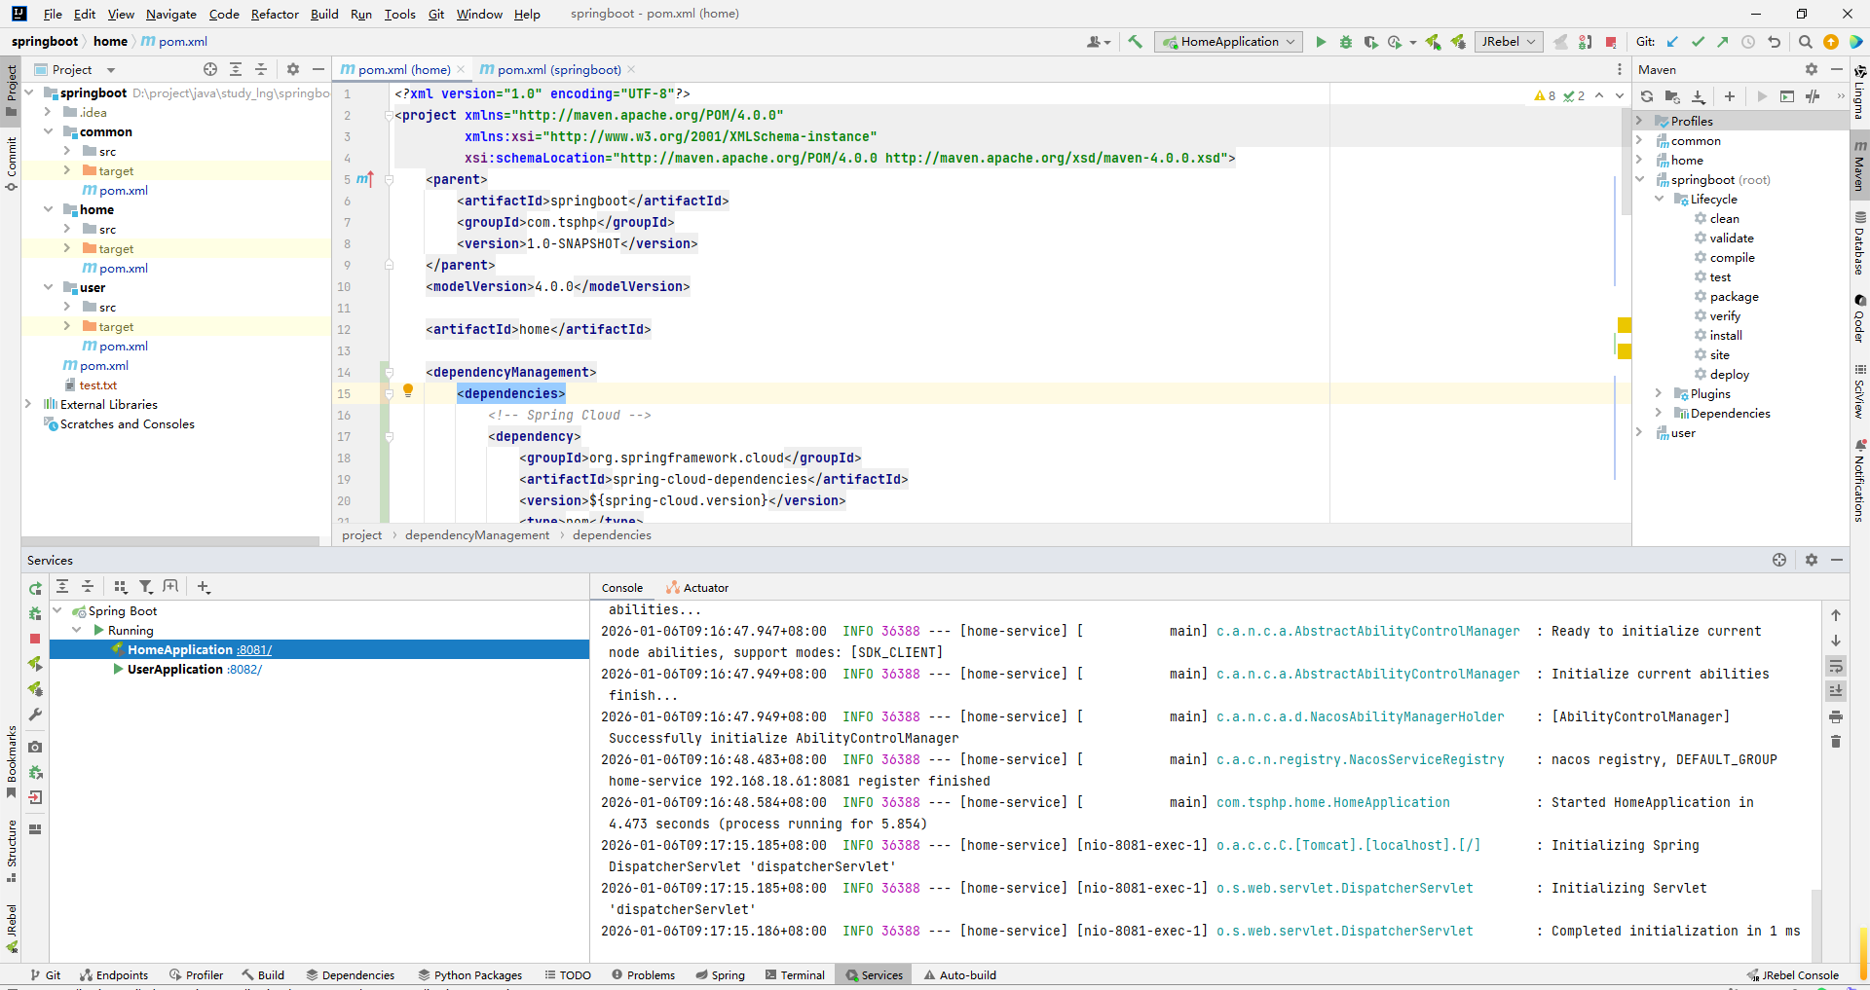The image size is (1870, 990).
Task: Run HomeApplication with the green play icon
Action: [1321, 42]
